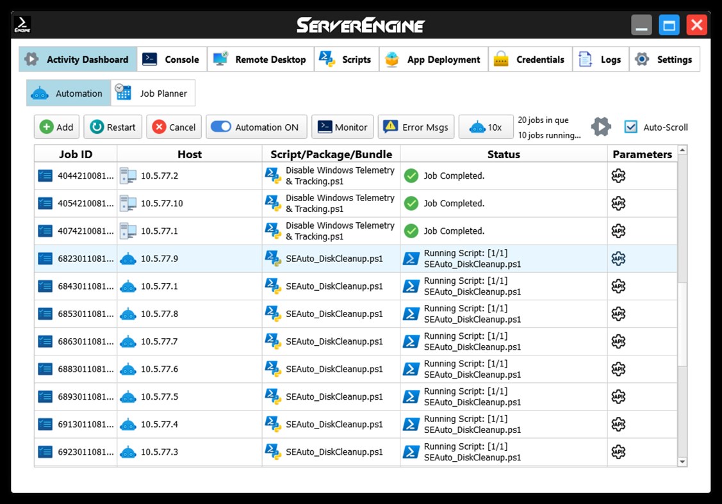Image resolution: width=722 pixels, height=504 pixels.
Task: Click the Add button to create a job
Action: pos(56,127)
